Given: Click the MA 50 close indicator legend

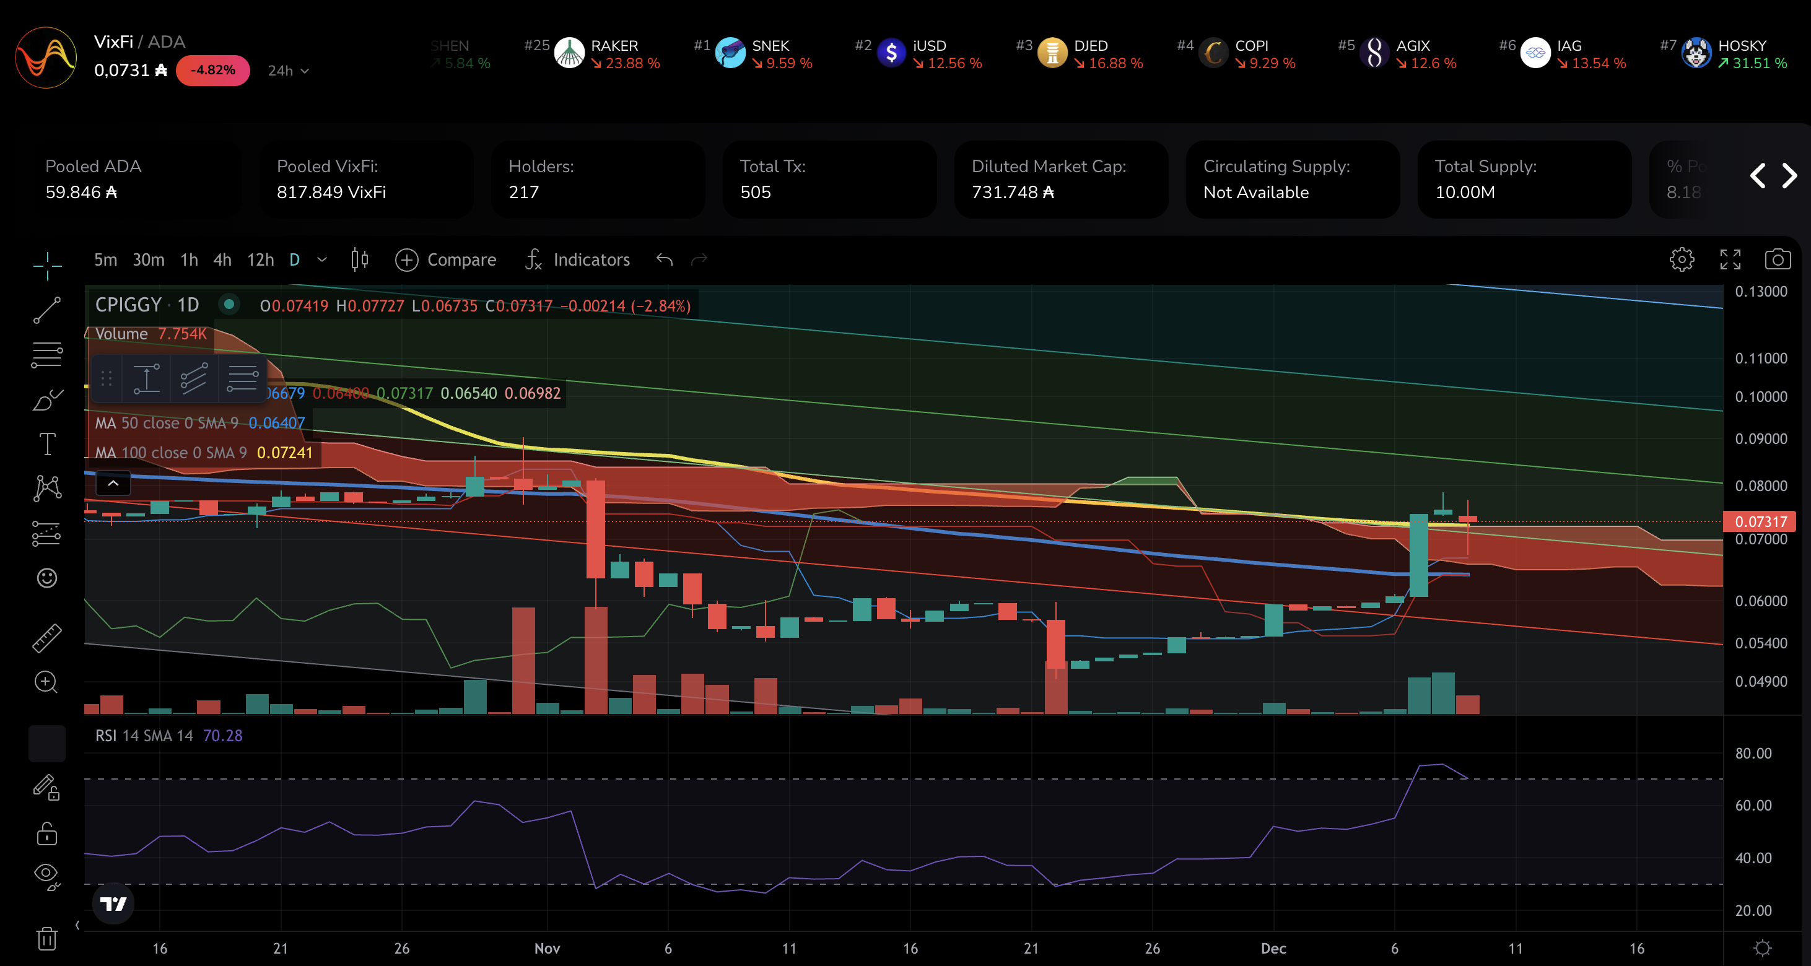Looking at the screenshot, I should pos(201,423).
